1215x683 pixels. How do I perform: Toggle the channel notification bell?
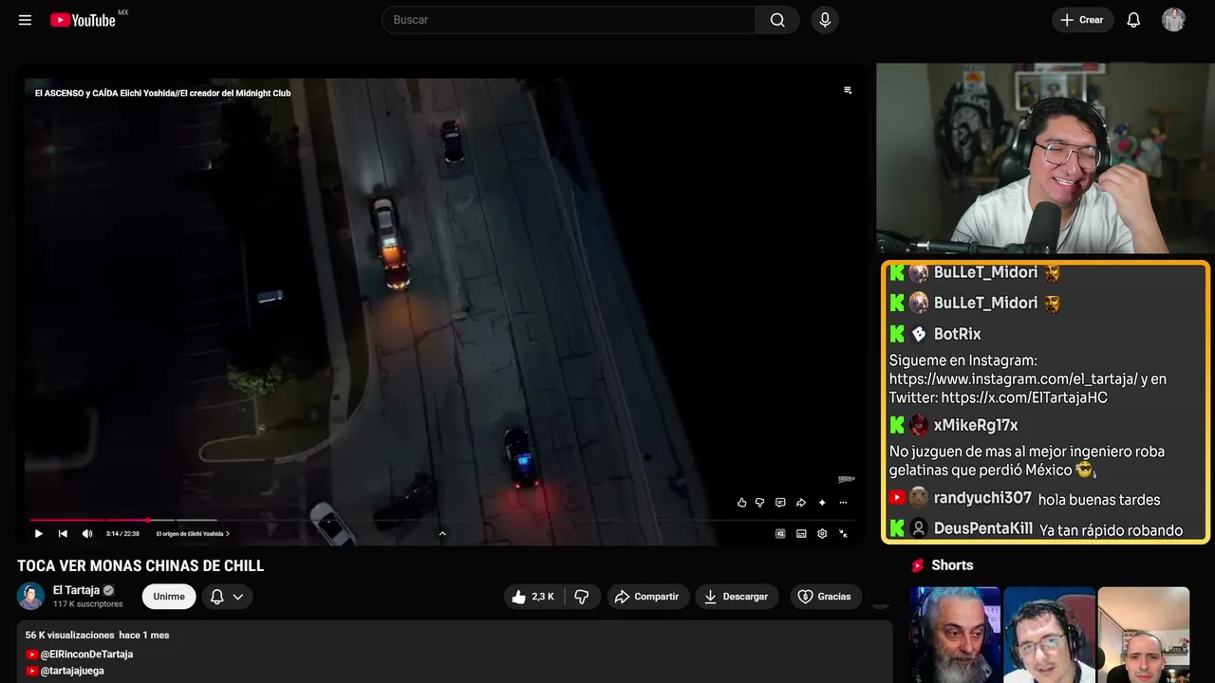pyautogui.click(x=216, y=597)
